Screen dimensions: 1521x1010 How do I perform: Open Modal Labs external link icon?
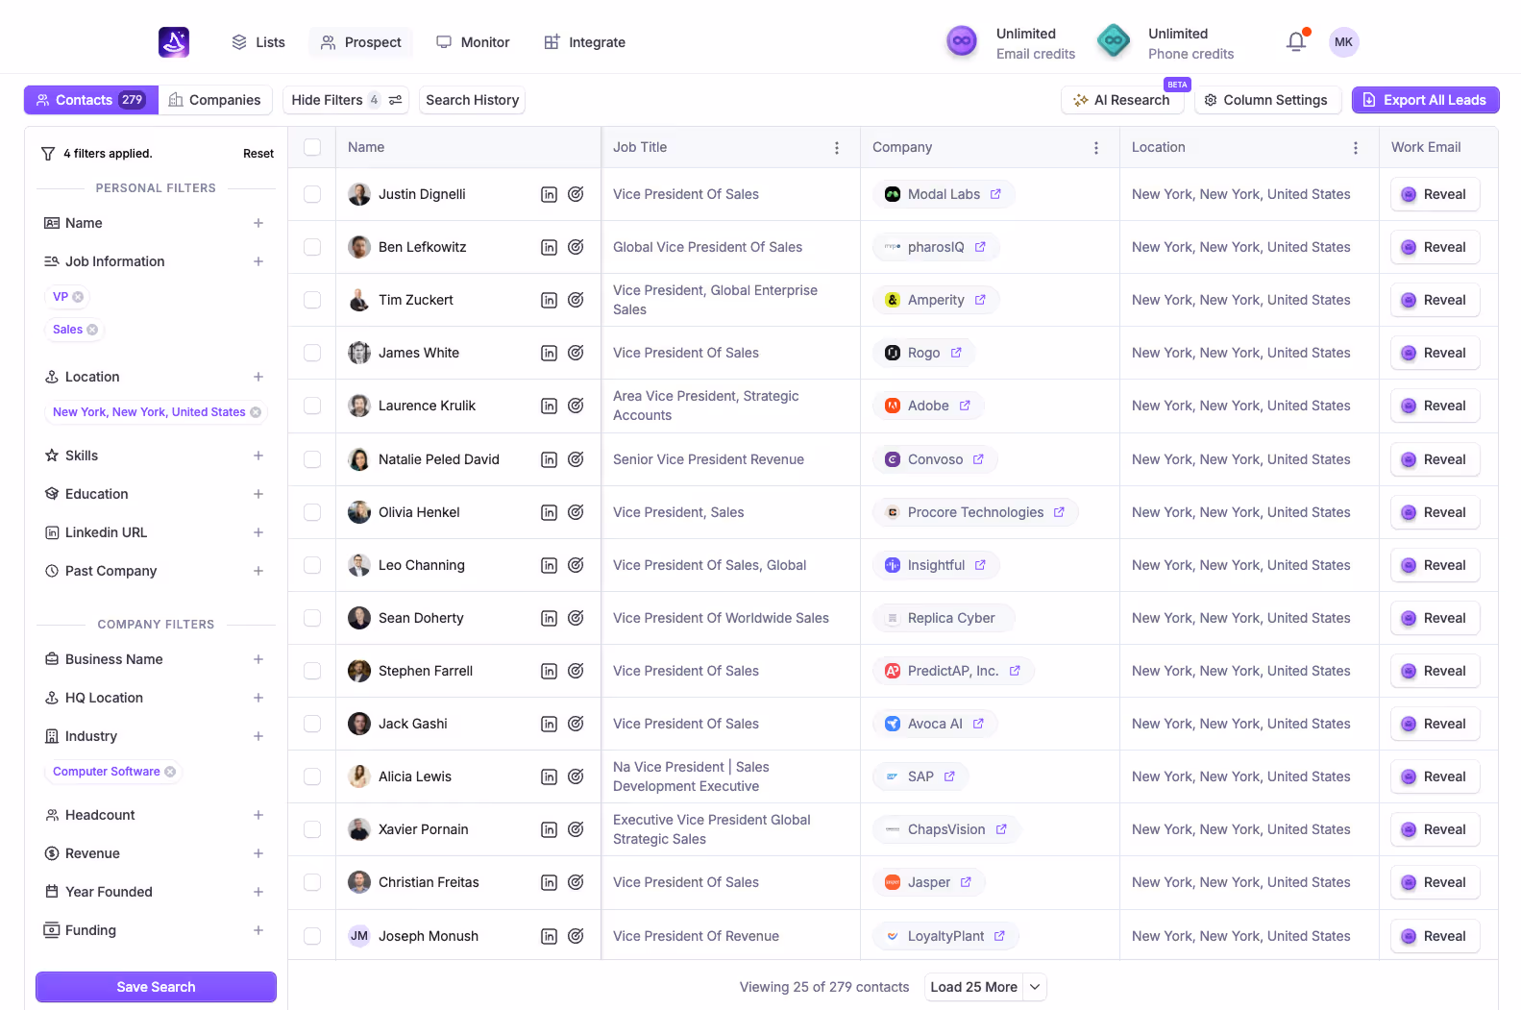(995, 194)
